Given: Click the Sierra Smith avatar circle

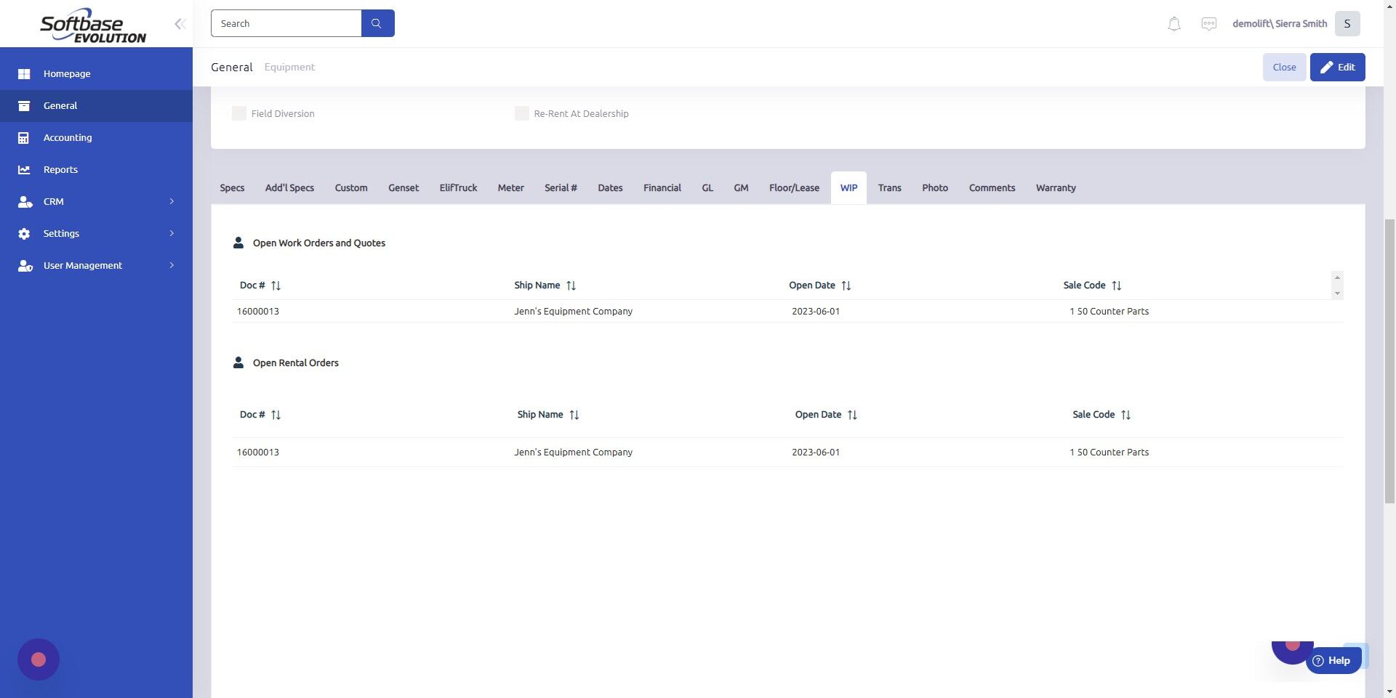Looking at the screenshot, I should pos(1347,23).
